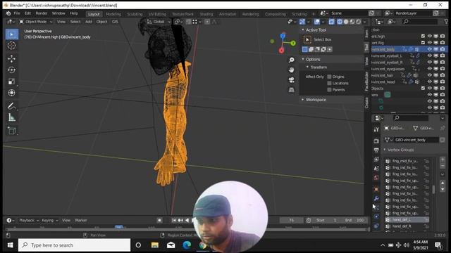Add a new vertex group with plus button
The width and height of the screenshot is (451, 253).
(443, 160)
